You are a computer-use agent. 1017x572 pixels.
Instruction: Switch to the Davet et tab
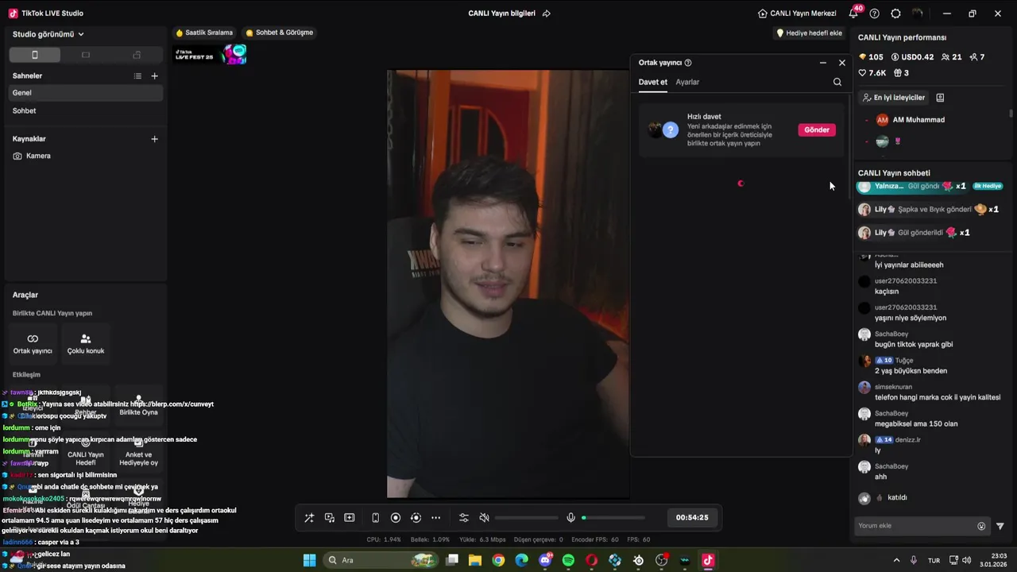653,82
